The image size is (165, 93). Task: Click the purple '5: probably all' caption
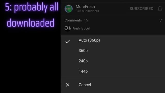pyautogui.click(x=31, y=7)
